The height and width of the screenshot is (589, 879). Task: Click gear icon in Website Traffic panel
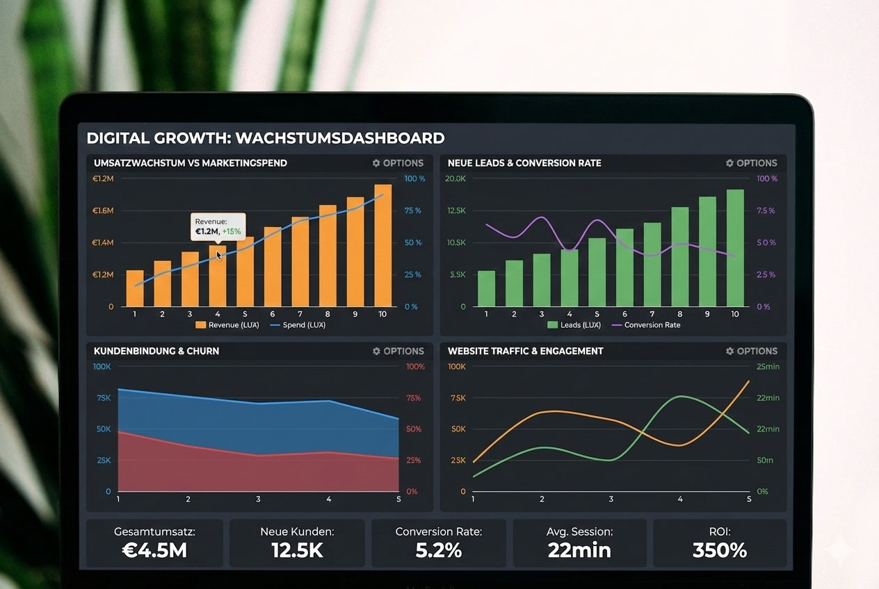(729, 351)
